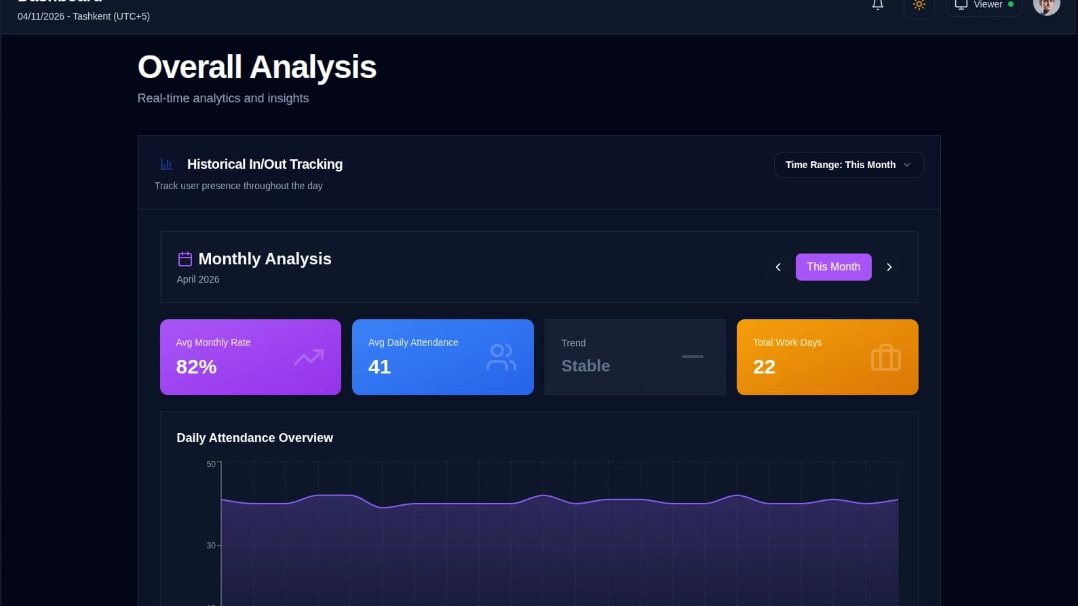Open the Time Range: This Month dropdown
Screen dimensions: 1078x606
[848, 165]
